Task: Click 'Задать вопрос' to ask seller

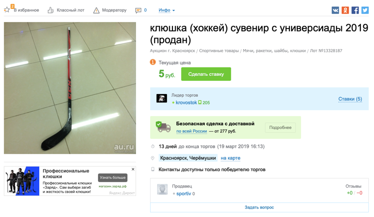Action: click(259, 207)
